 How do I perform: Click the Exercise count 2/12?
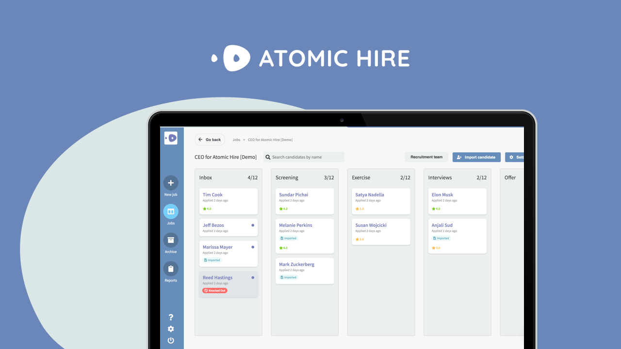click(405, 178)
